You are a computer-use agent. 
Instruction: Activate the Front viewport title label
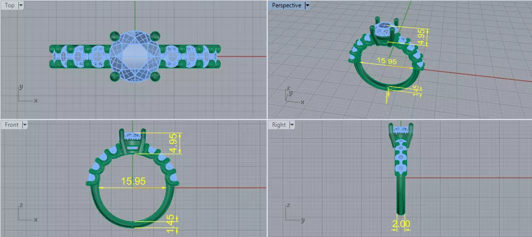(12, 125)
